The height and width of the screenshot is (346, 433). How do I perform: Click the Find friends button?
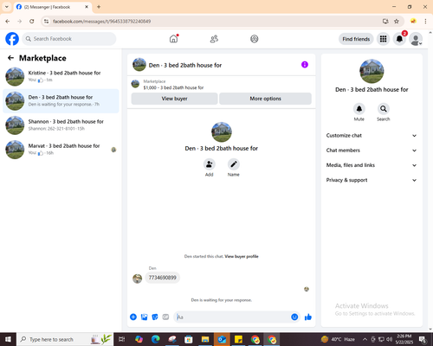[x=356, y=39]
